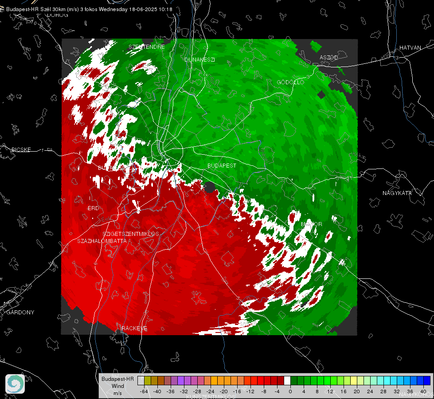Click the m/s unit label in legend
Viewport: 434px width, 399px height.
[x=117, y=393]
